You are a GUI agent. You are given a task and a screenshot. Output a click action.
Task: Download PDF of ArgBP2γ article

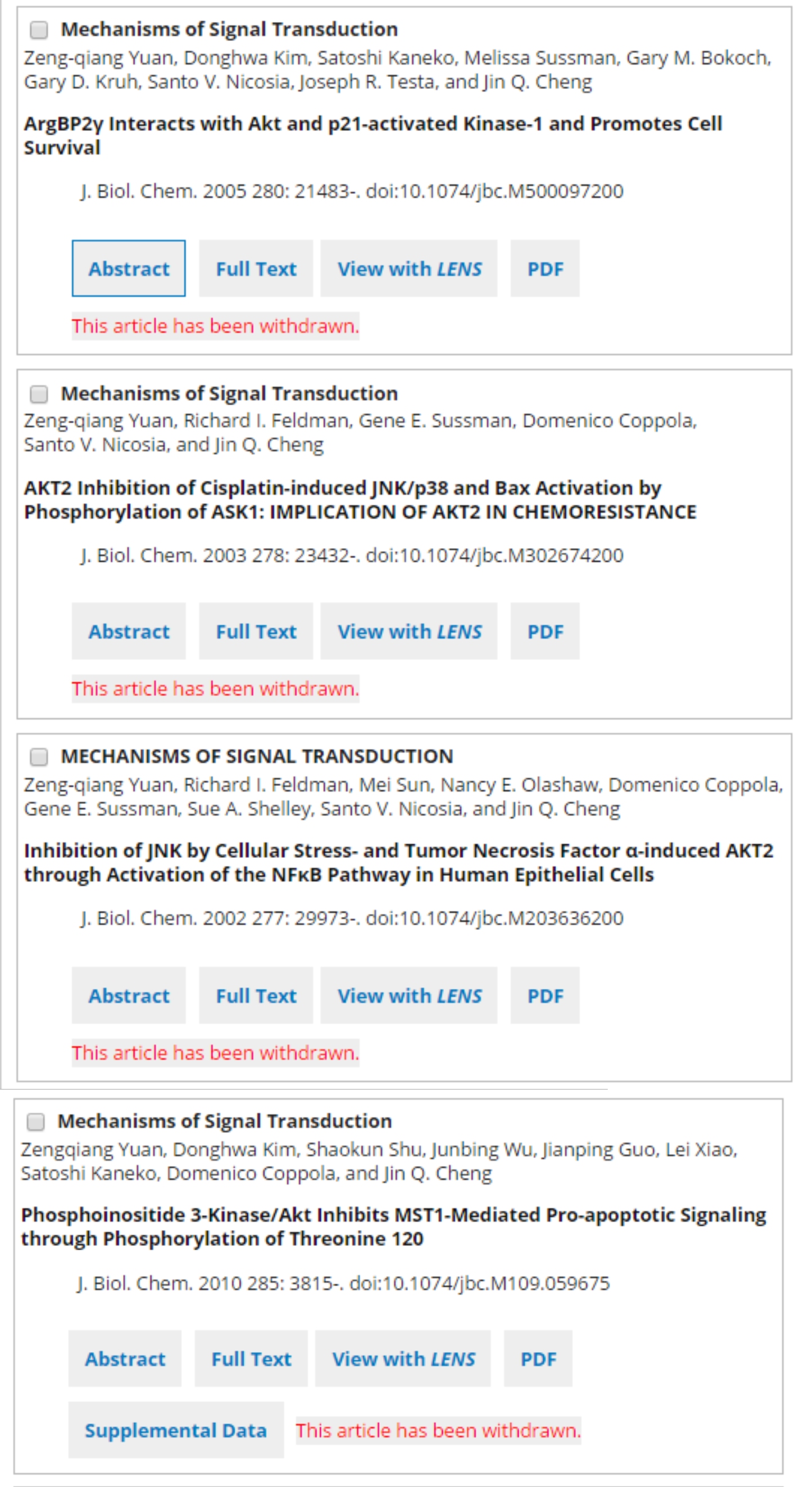(x=545, y=268)
